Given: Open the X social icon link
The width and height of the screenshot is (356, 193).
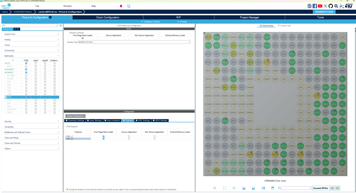Looking at the screenshot, I should [325, 6].
